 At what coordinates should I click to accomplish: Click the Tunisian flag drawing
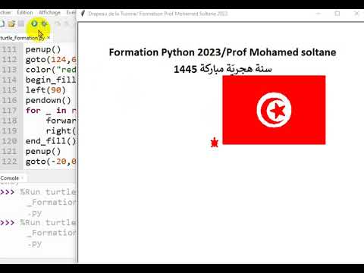click(x=274, y=110)
